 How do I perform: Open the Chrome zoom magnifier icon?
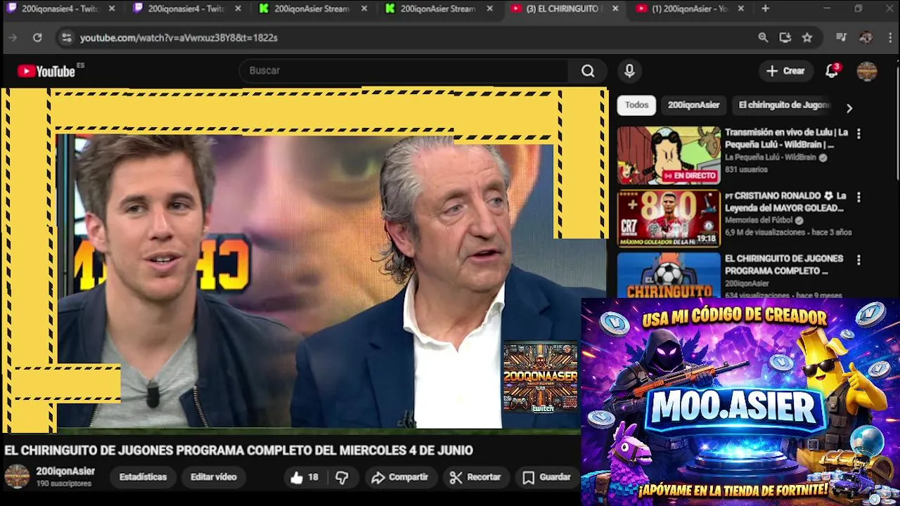[x=763, y=37]
